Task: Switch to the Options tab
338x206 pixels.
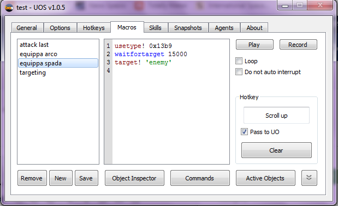Action: tap(60, 28)
